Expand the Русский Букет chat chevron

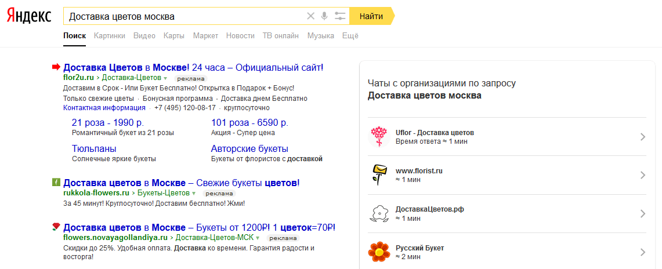click(643, 252)
